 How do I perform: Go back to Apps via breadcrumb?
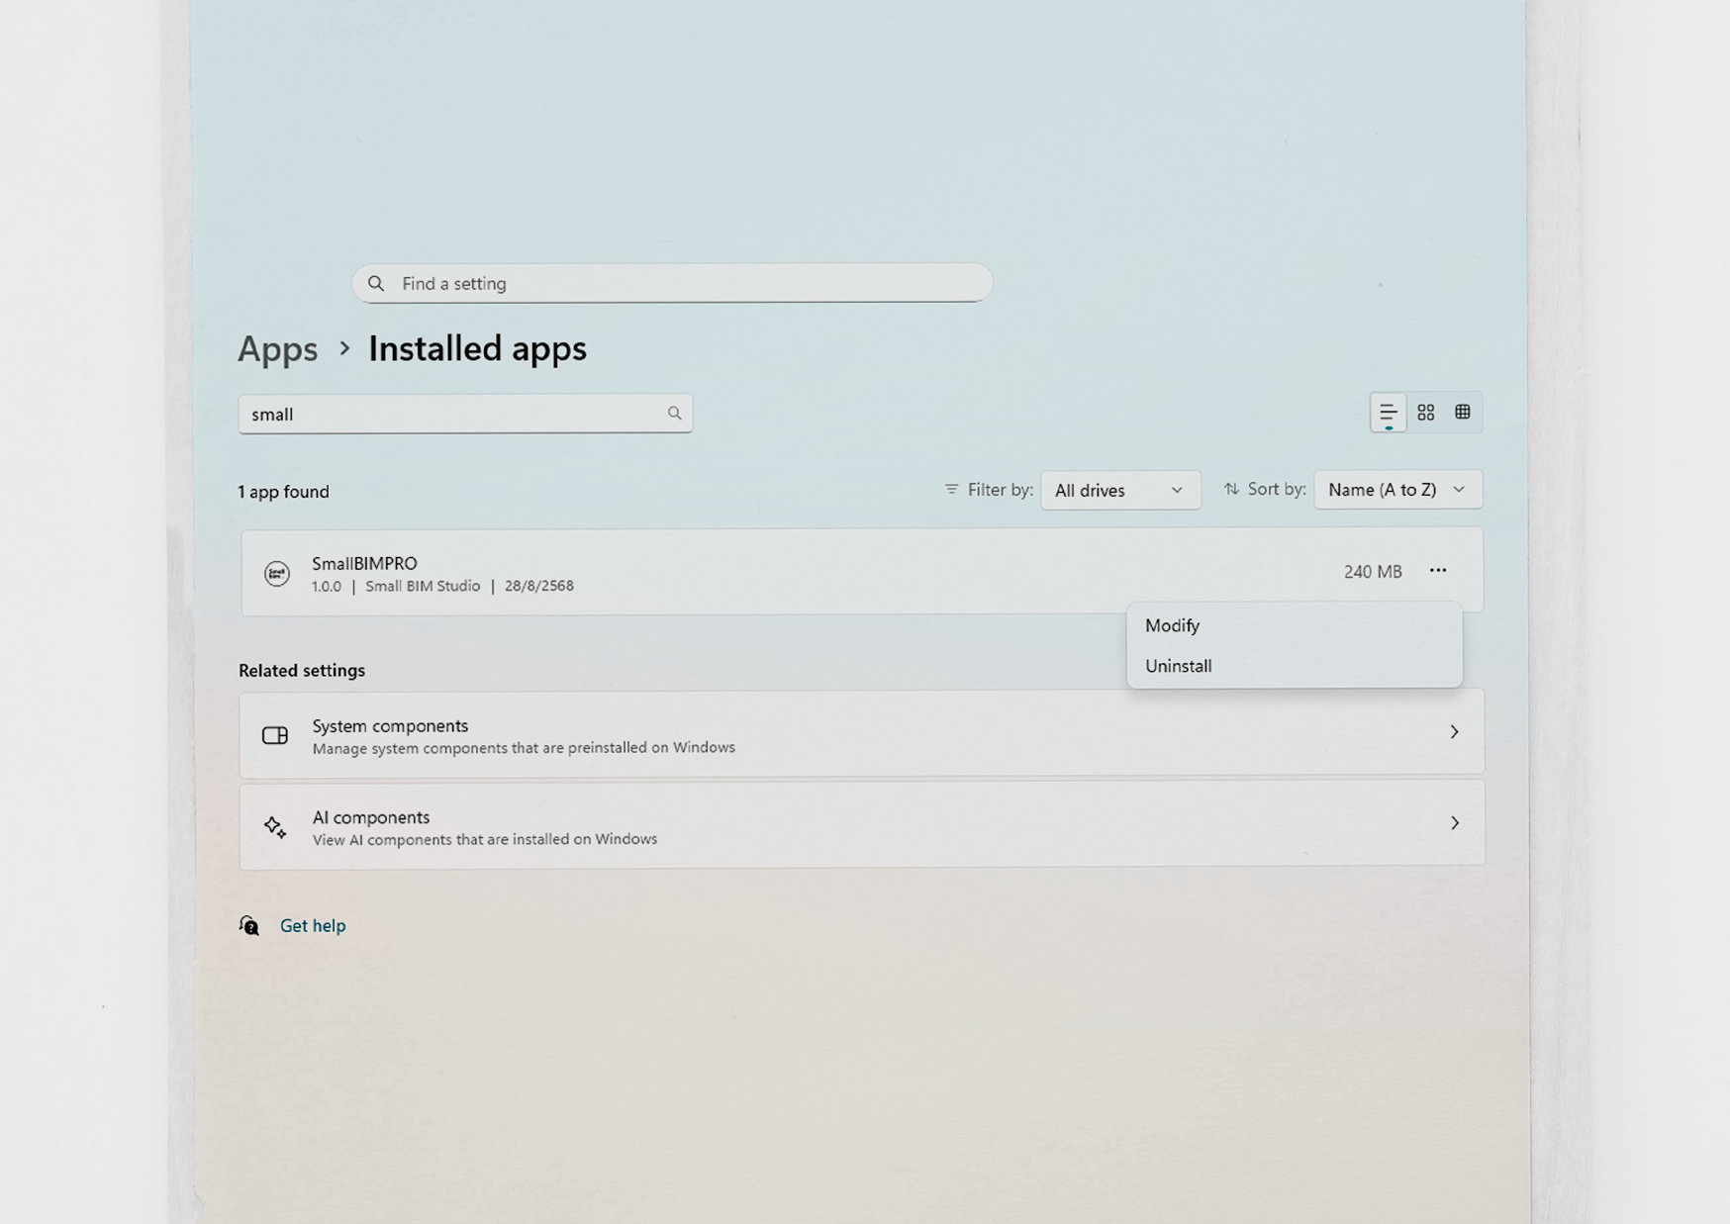click(x=278, y=349)
